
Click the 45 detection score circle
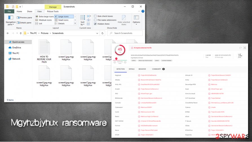pos(120,50)
